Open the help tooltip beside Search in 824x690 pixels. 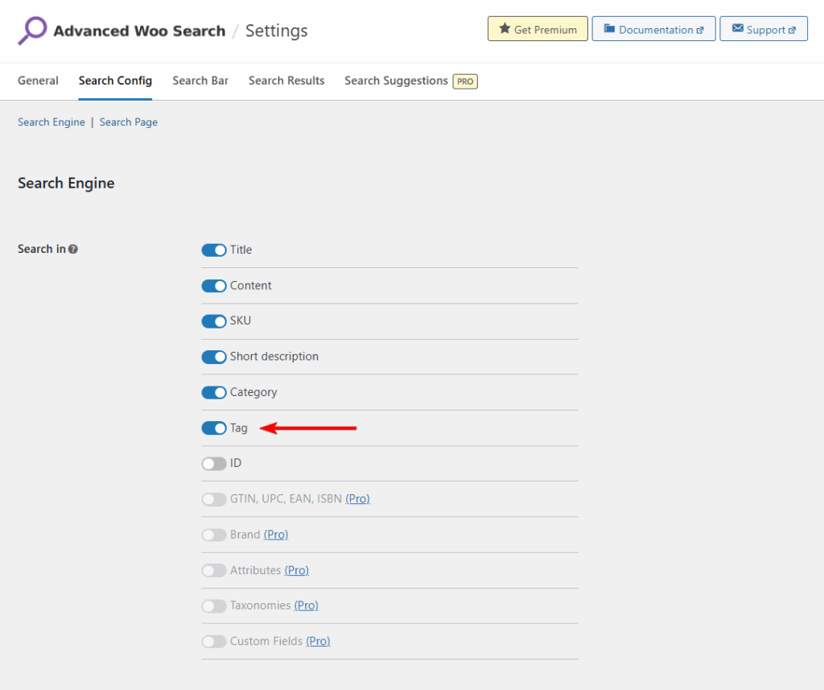(x=73, y=249)
